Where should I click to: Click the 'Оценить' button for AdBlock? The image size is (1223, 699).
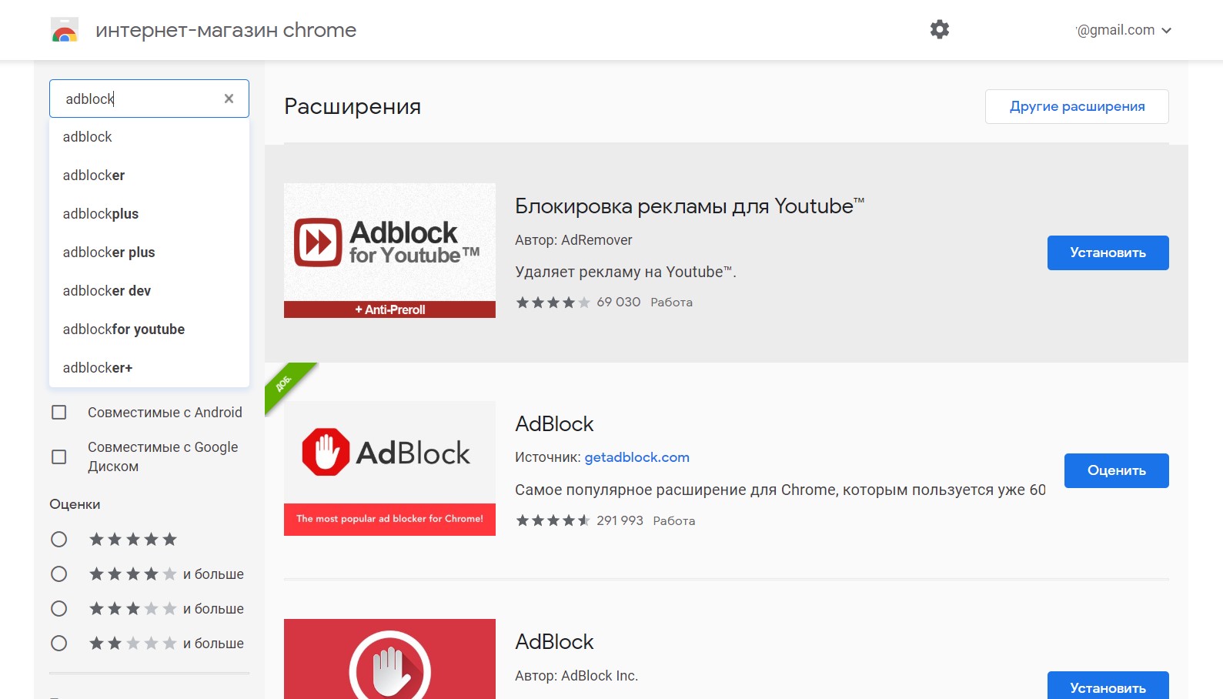click(1116, 470)
